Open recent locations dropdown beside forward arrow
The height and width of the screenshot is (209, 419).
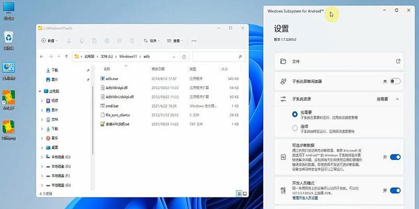59,56
